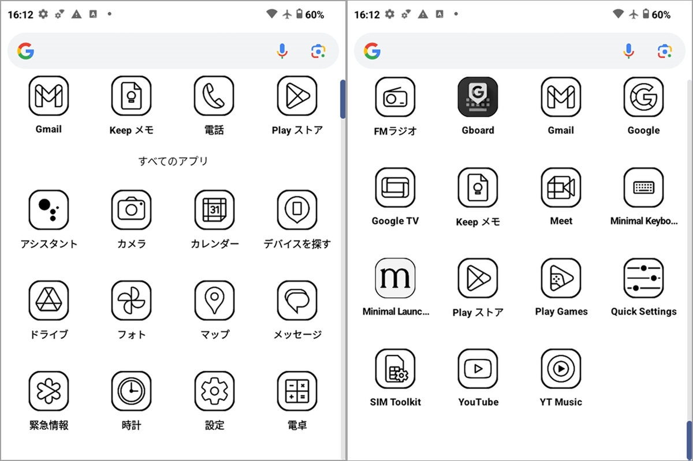Launch the 時計 clock app
This screenshot has height=461, width=693.
point(132,391)
